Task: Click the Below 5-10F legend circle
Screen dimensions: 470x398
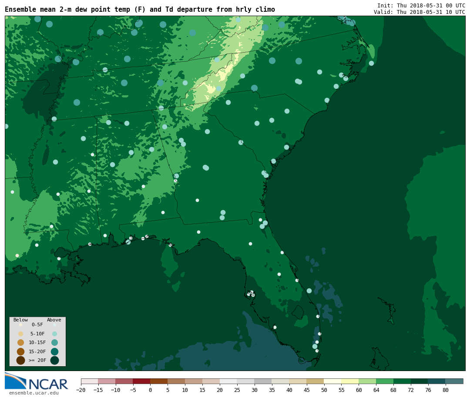Action: 20,334
